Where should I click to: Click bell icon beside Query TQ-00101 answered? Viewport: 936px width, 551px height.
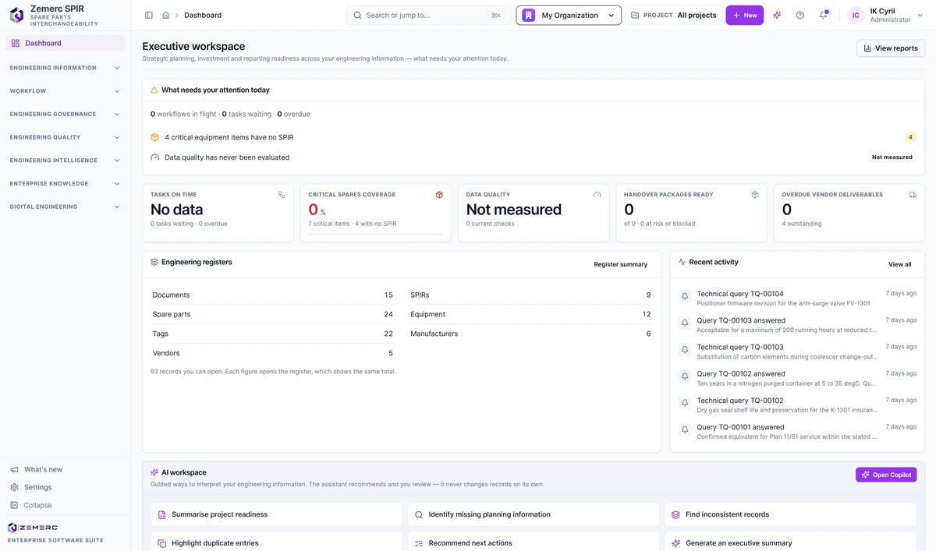pyautogui.click(x=685, y=430)
